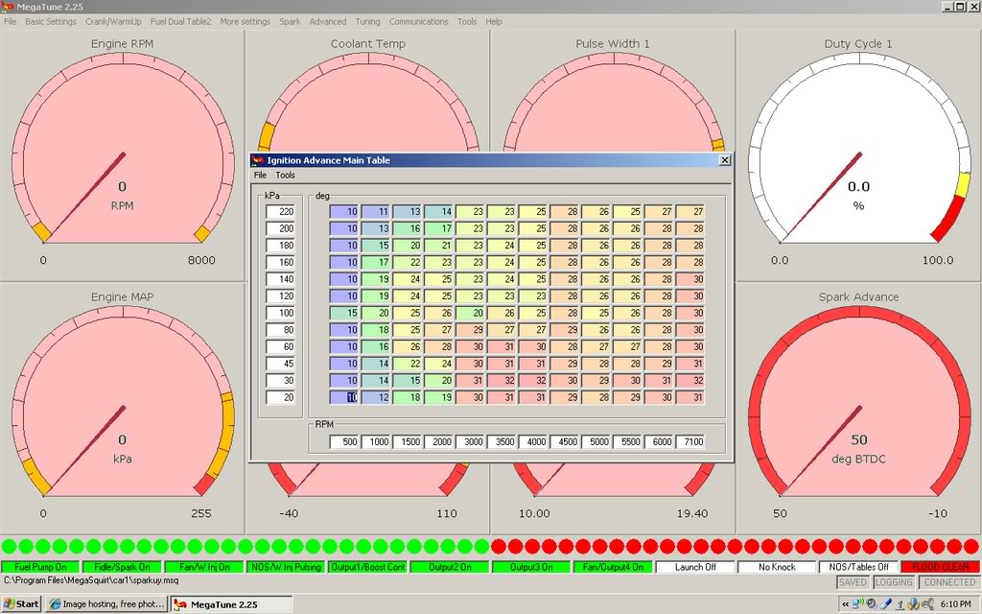Click the Output2 On indicator
This screenshot has height=614, width=982.
coord(450,567)
